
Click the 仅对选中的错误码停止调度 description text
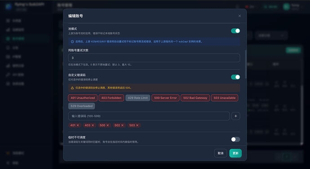click(x=83, y=79)
